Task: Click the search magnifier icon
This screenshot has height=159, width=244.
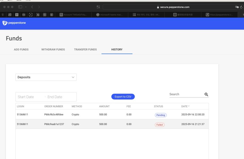Action: [x=206, y=94]
